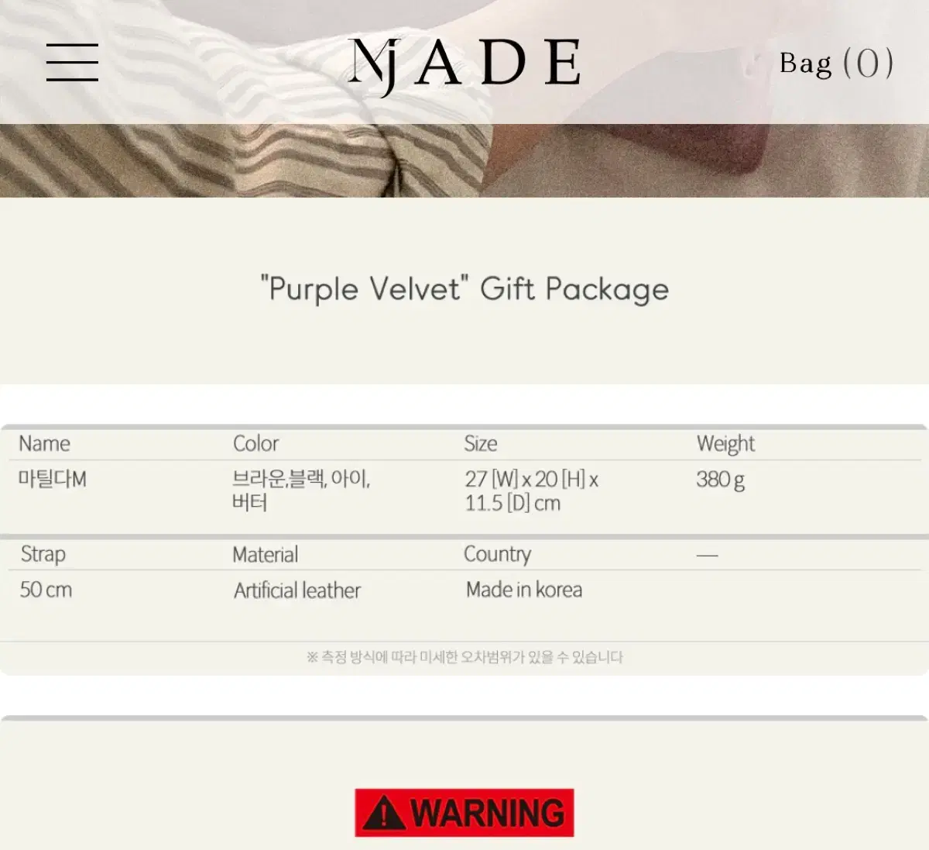The width and height of the screenshot is (929, 850).
Task: Click the Strap label
Action: point(43,554)
